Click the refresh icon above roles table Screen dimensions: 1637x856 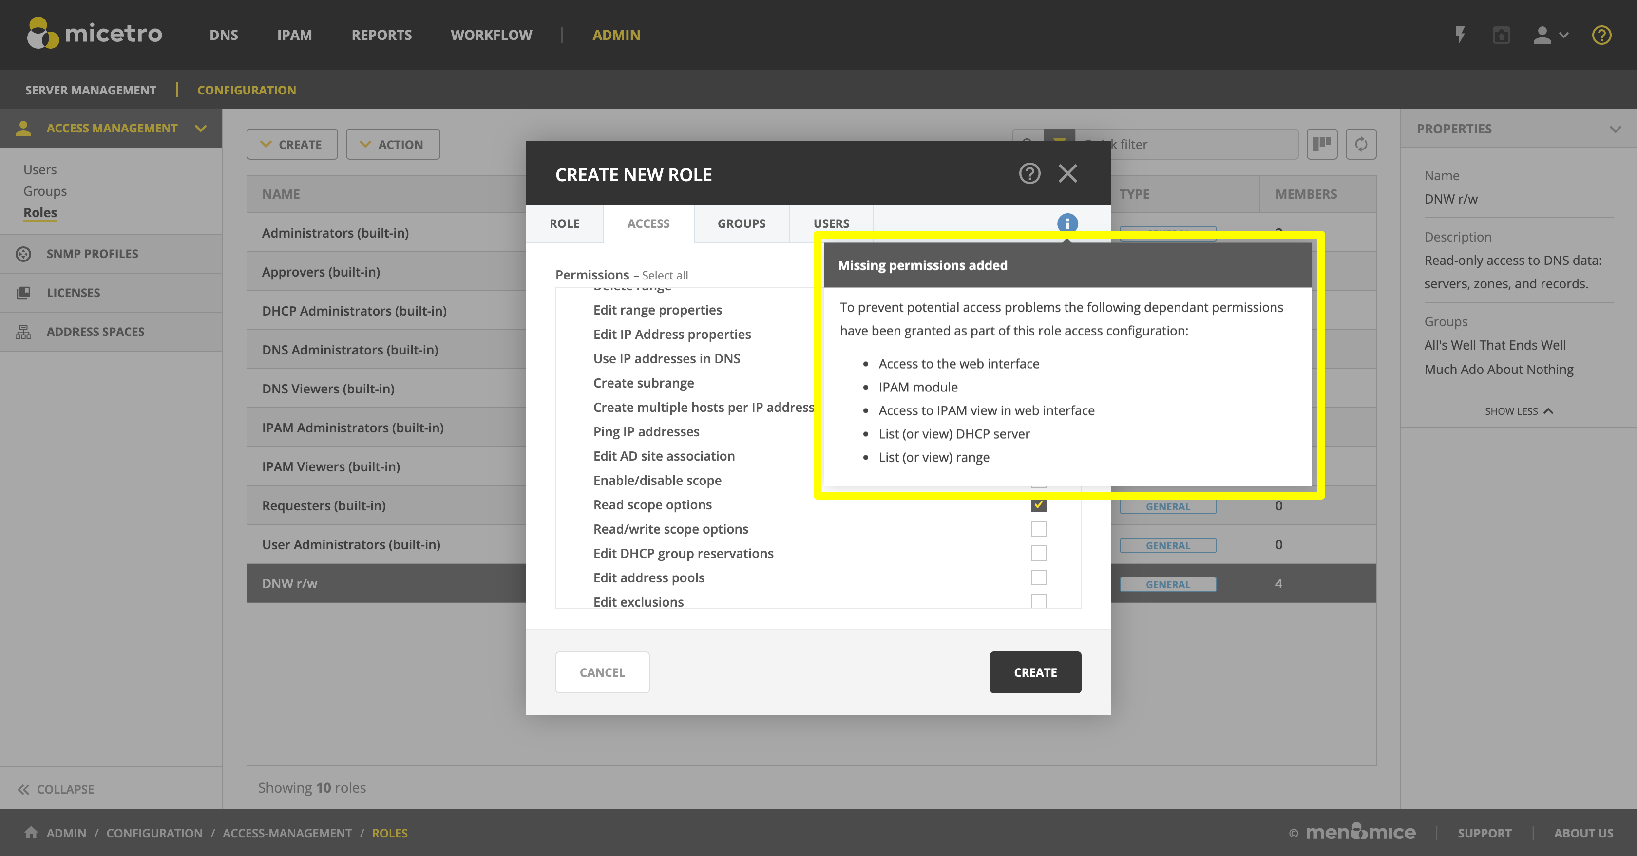(1361, 144)
